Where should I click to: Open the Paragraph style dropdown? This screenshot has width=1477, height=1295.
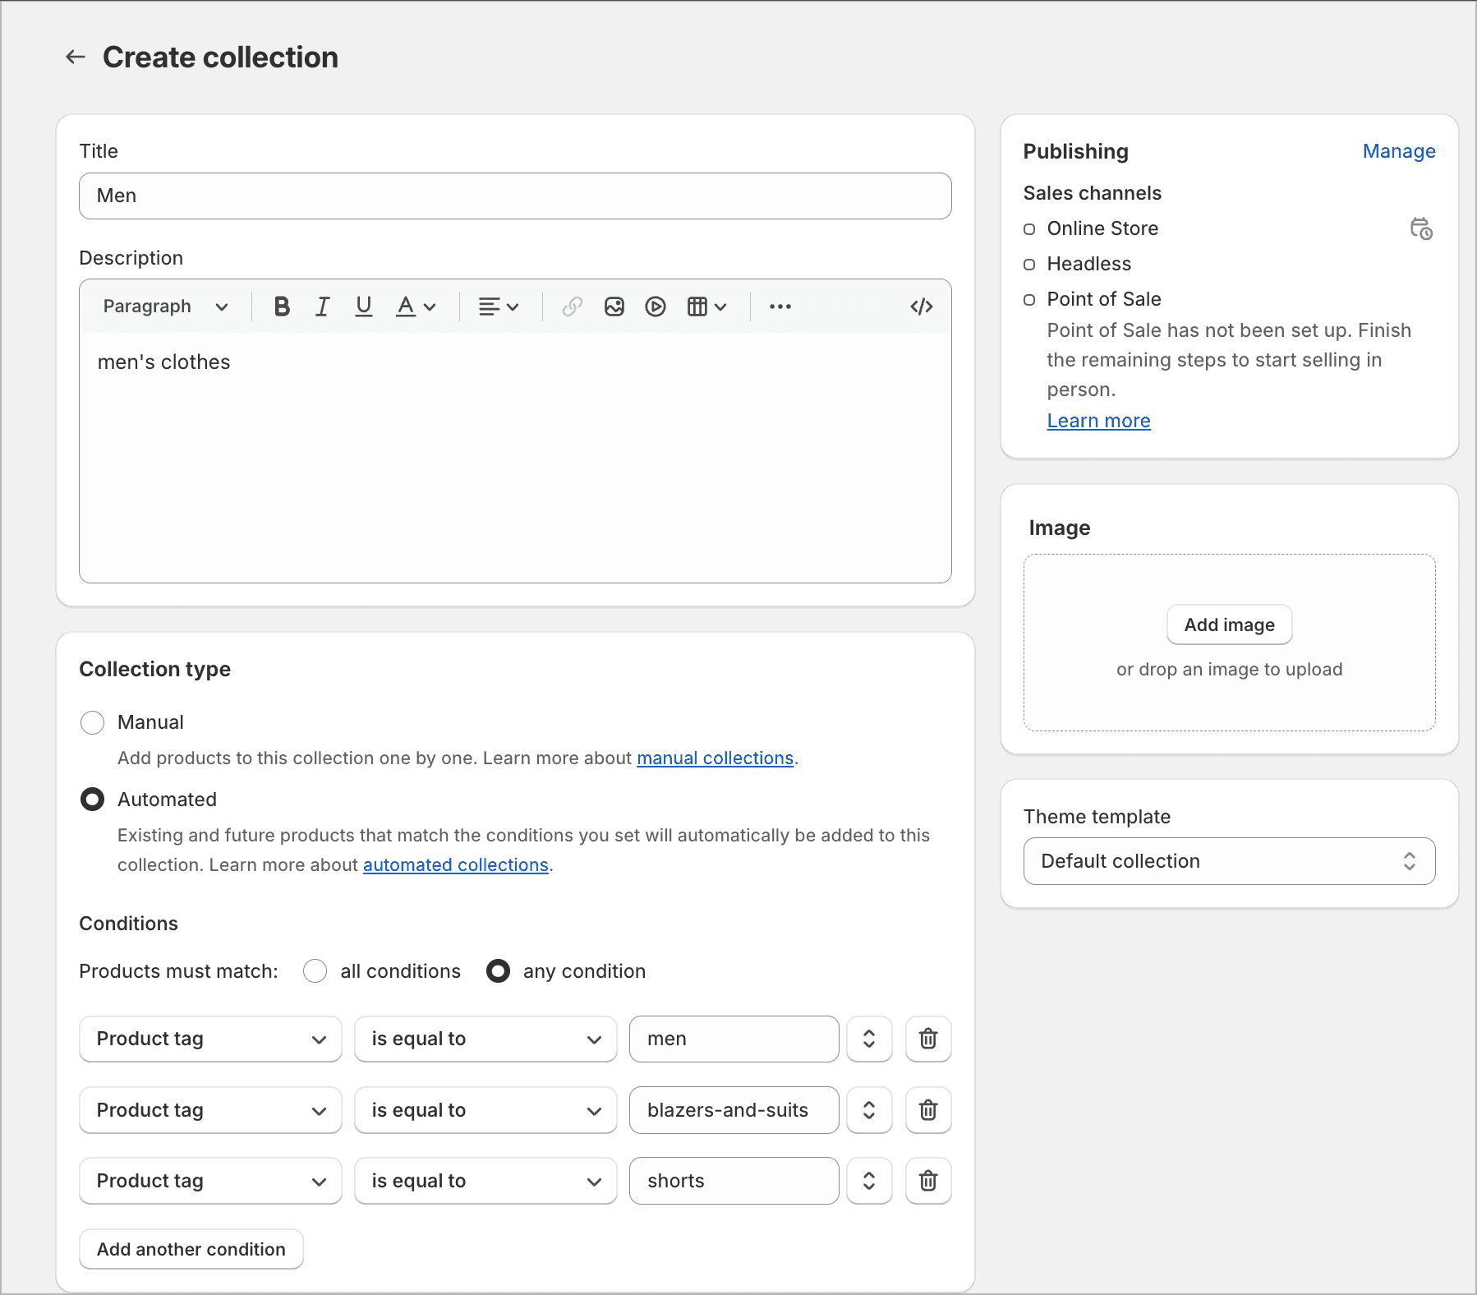coord(164,306)
